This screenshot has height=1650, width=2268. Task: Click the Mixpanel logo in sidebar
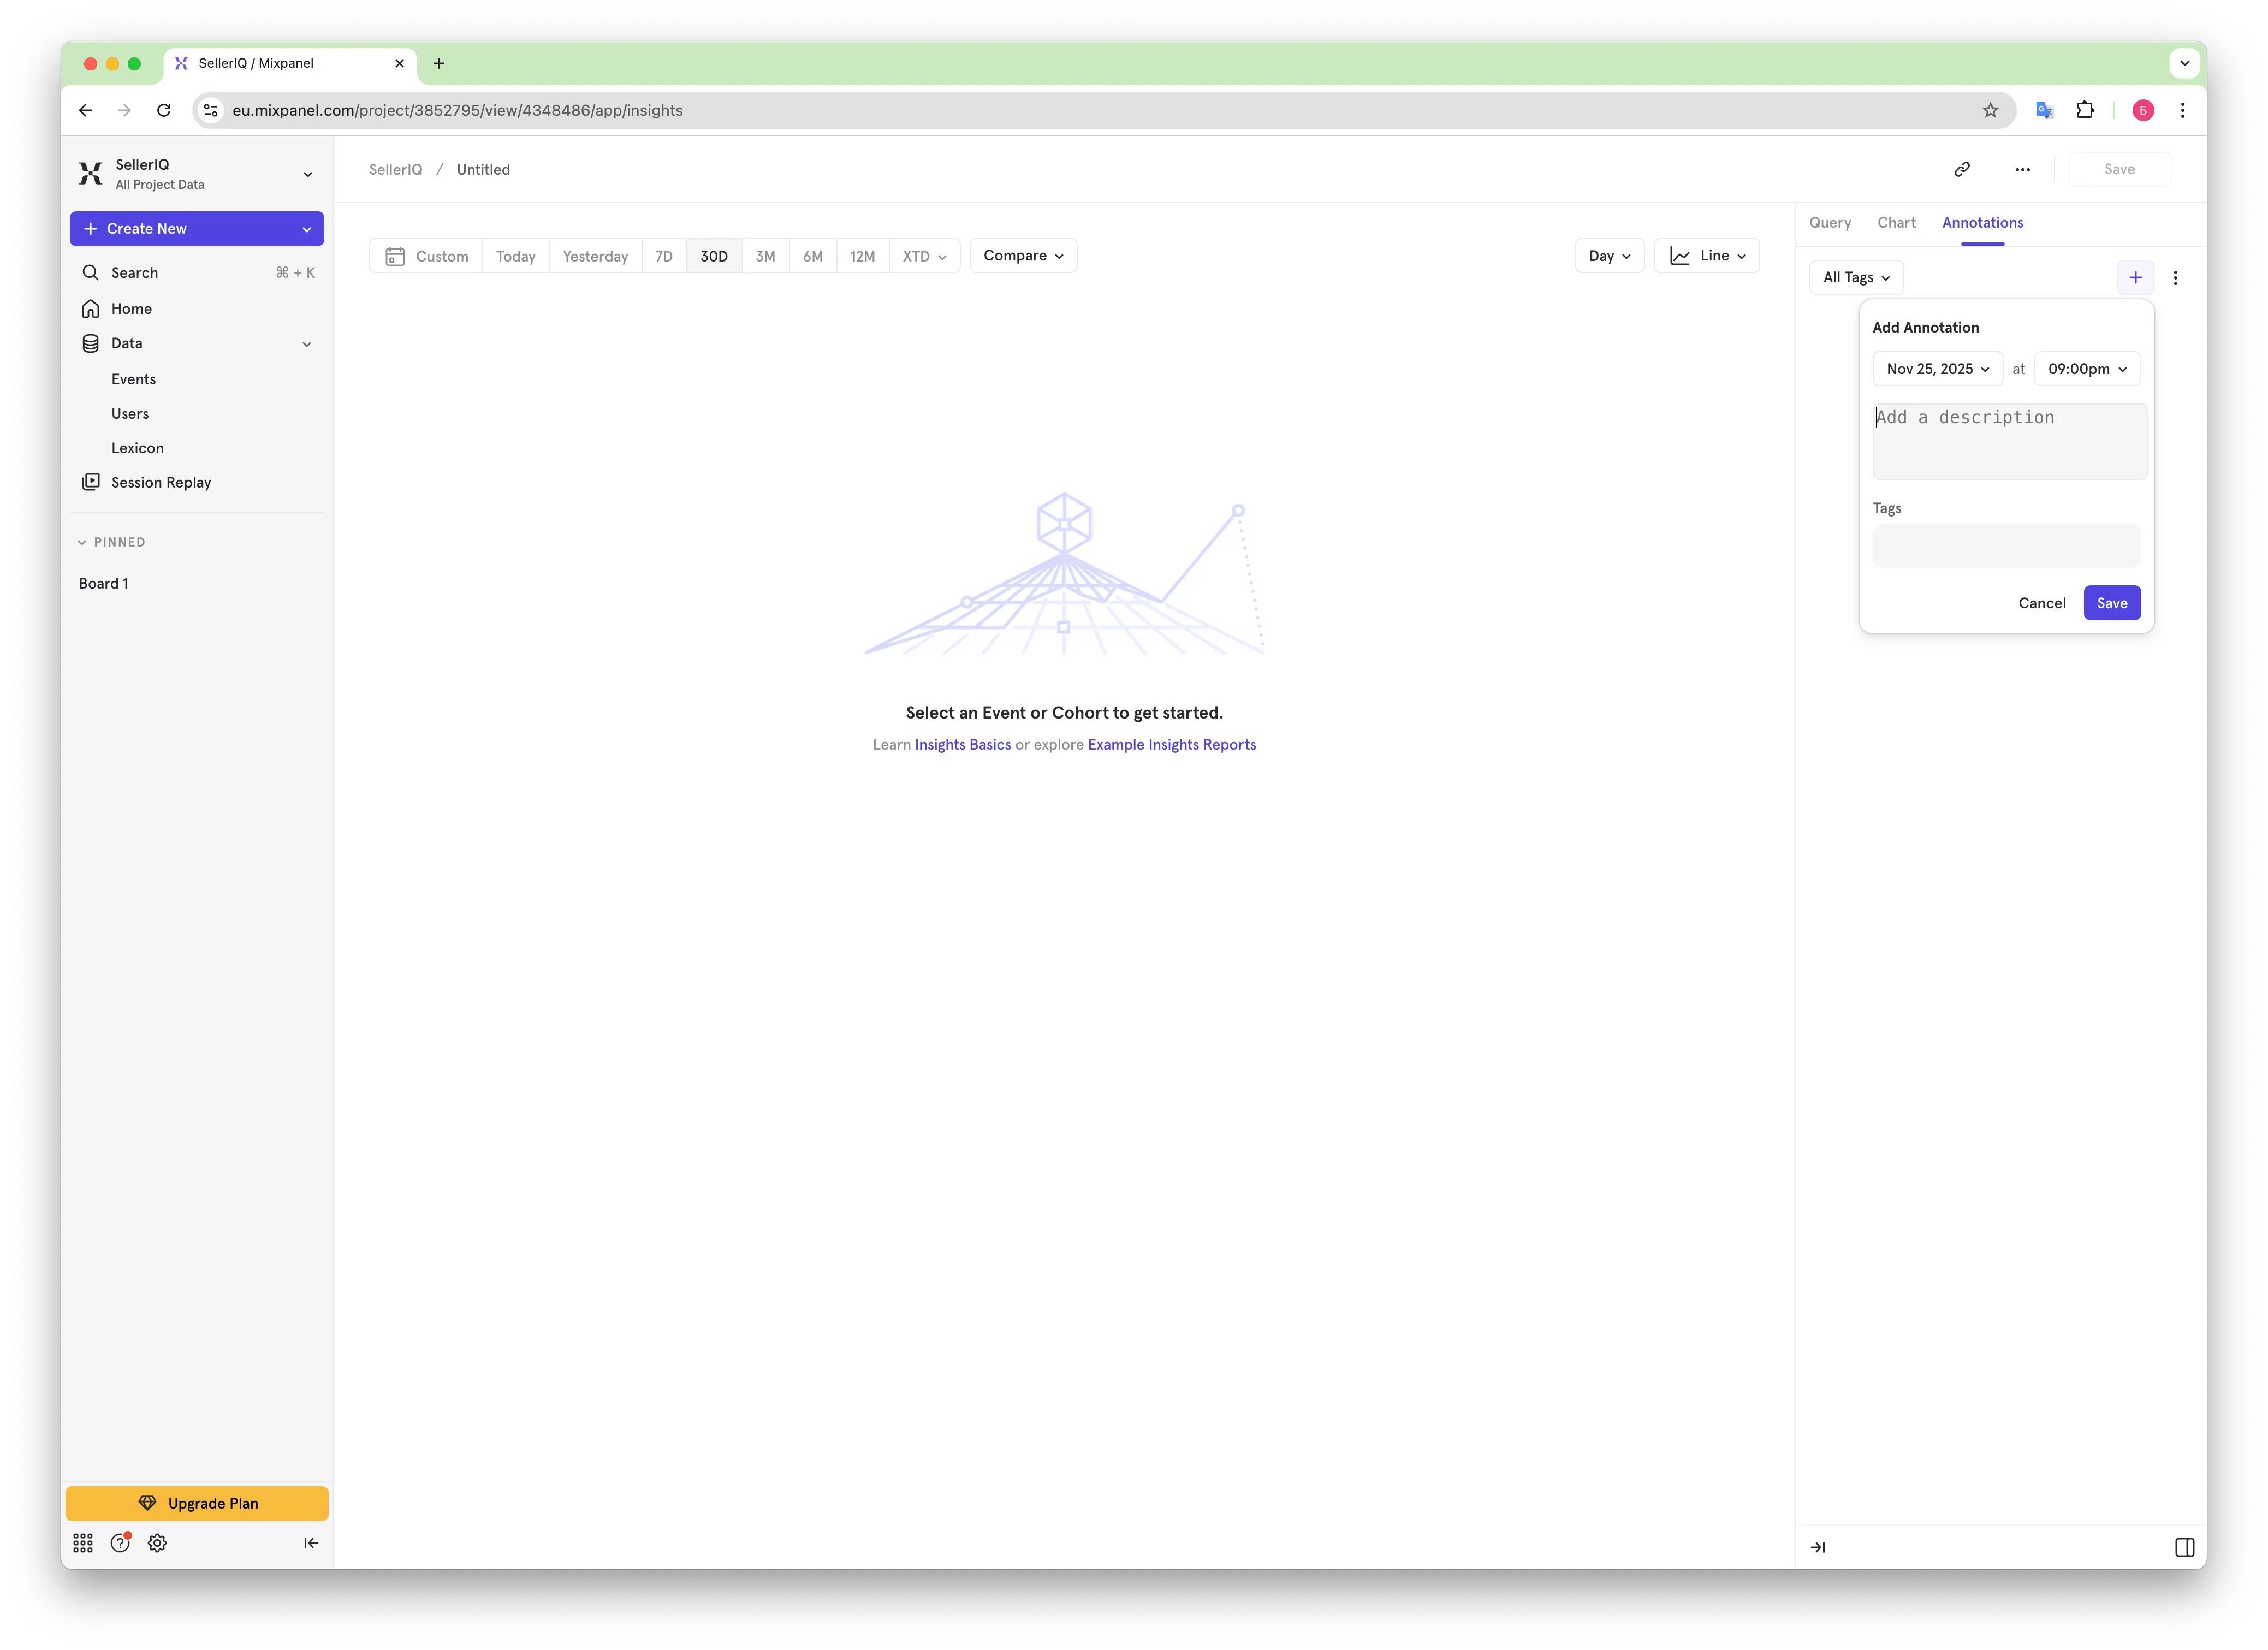point(91,174)
